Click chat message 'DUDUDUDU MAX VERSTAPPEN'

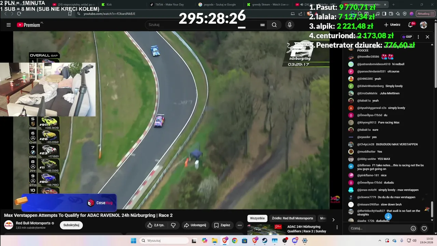tap(397, 144)
